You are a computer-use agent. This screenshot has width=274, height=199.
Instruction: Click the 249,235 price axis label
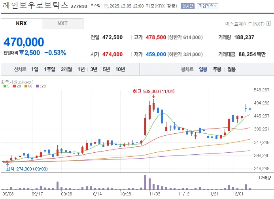tap(262, 169)
